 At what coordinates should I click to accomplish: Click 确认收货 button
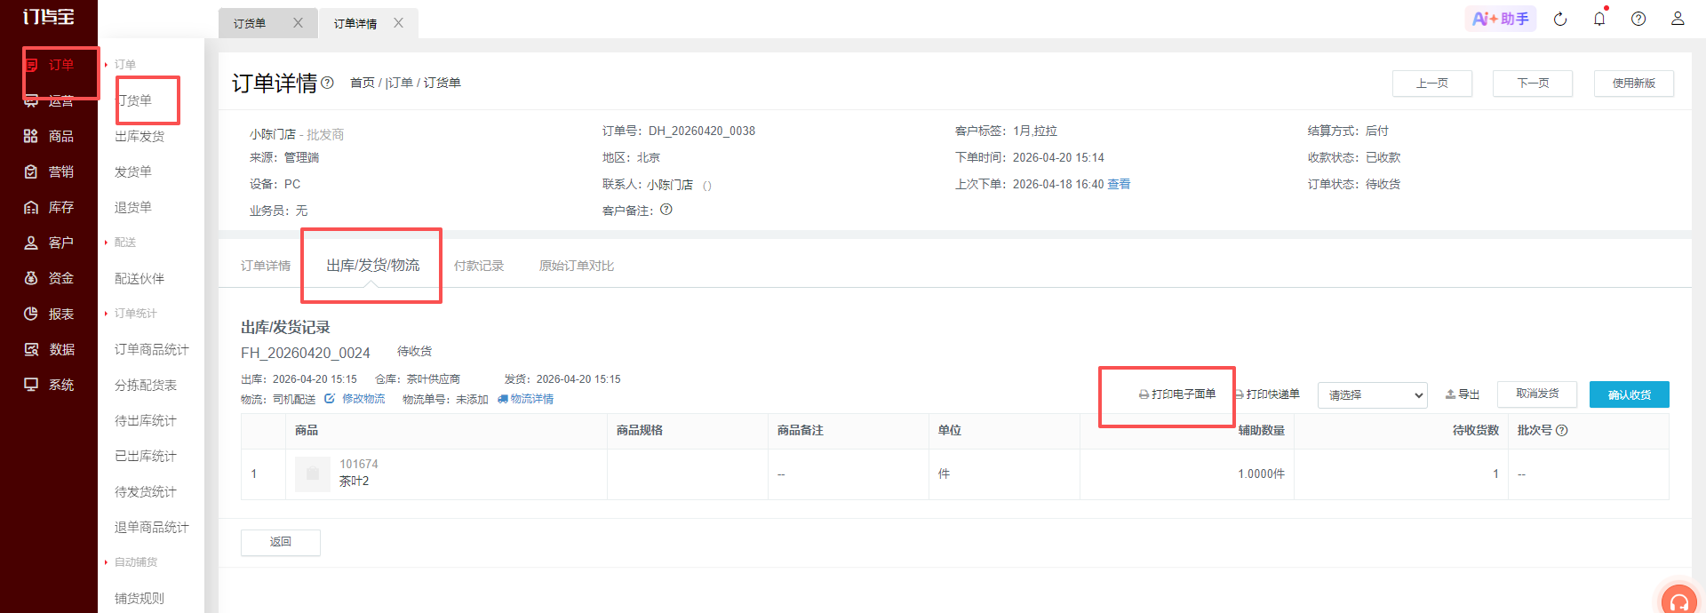[x=1630, y=394]
